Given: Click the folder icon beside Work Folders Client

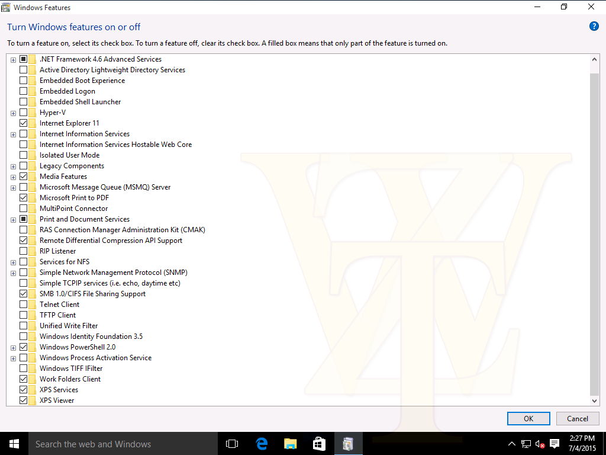Looking at the screenshot, I should [x=32, y=379].
